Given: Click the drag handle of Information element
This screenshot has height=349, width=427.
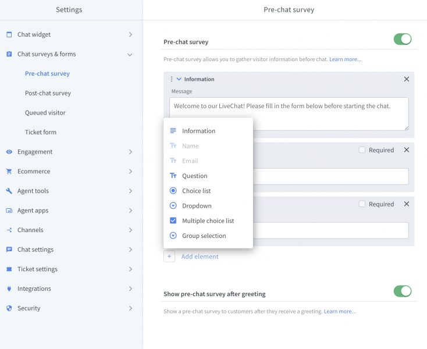Looking at the screenshot, I should (x=171, y=79).
